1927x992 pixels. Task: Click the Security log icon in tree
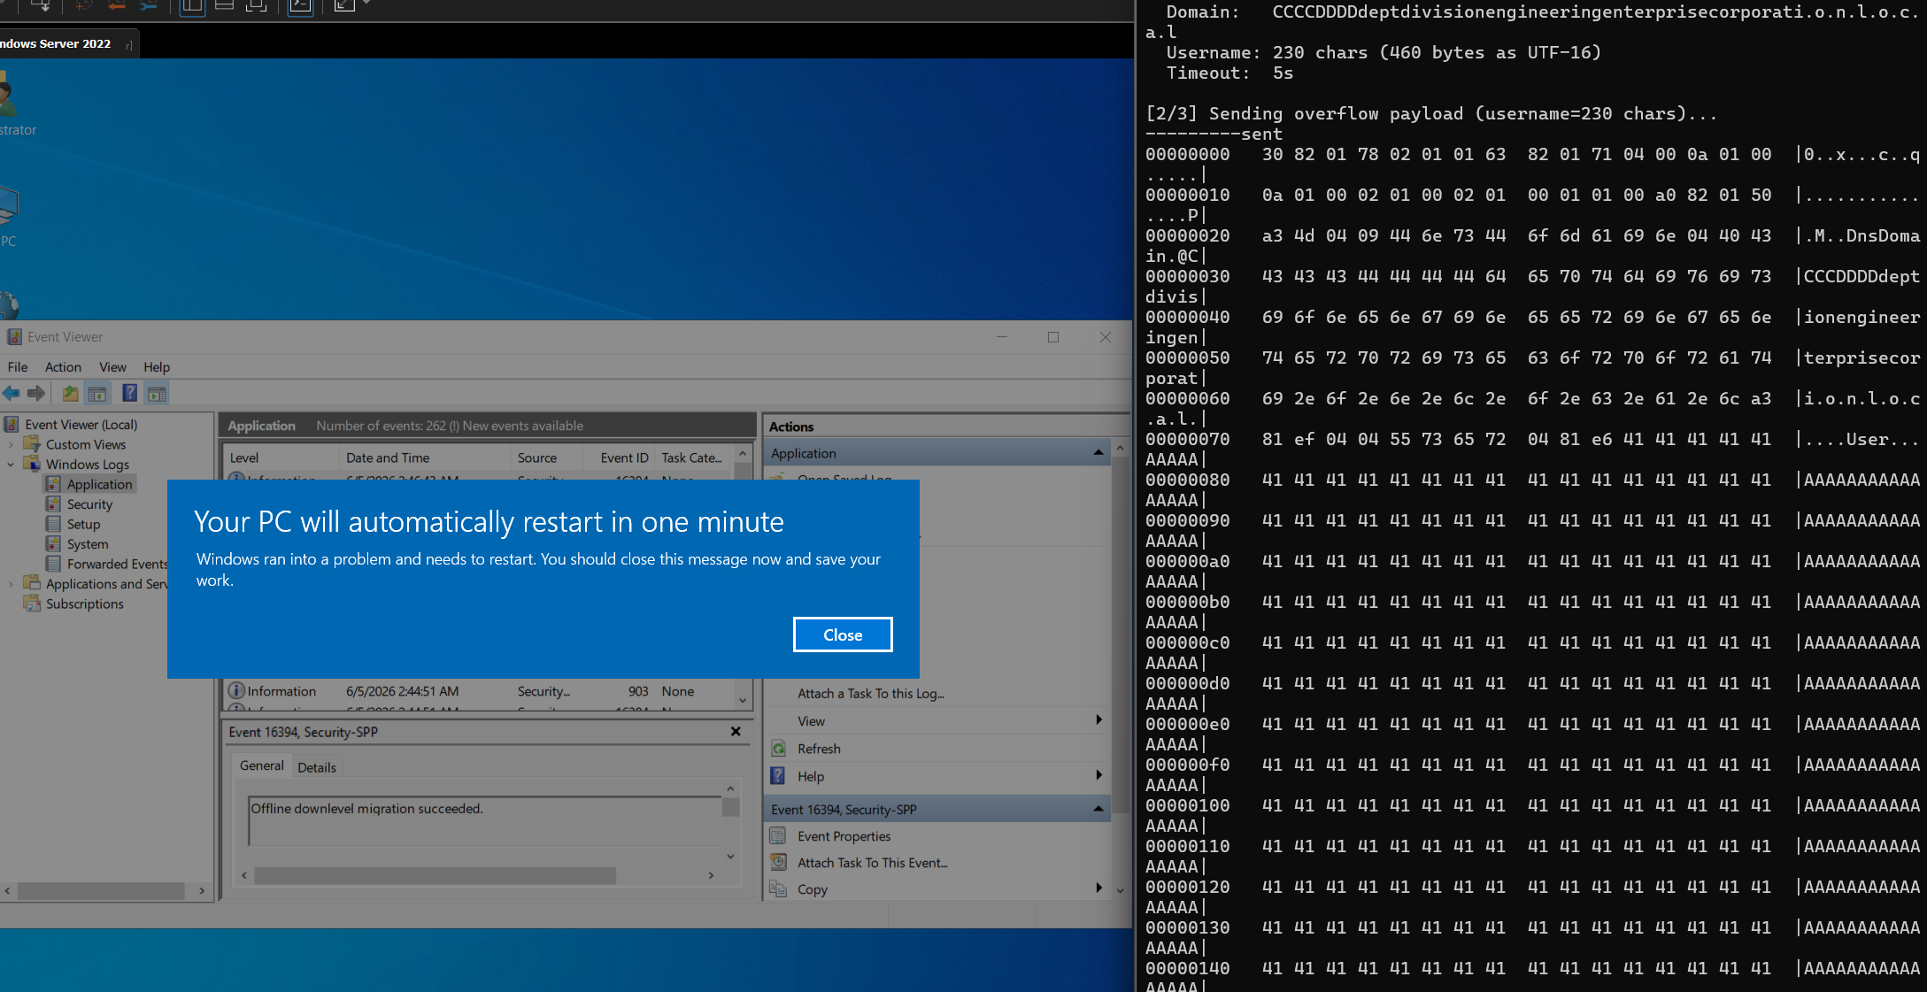tap(53, 504)
